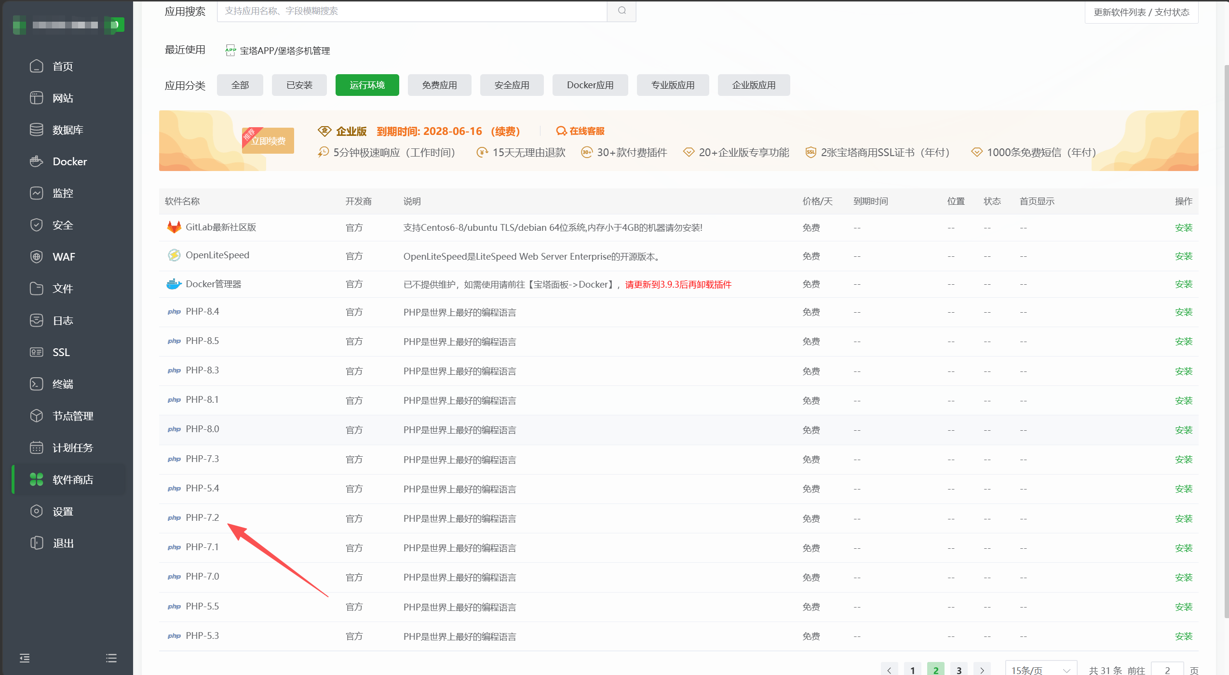
Task: Install GitLab最新社区版 via 安装 link
Action: [1184, 227]
